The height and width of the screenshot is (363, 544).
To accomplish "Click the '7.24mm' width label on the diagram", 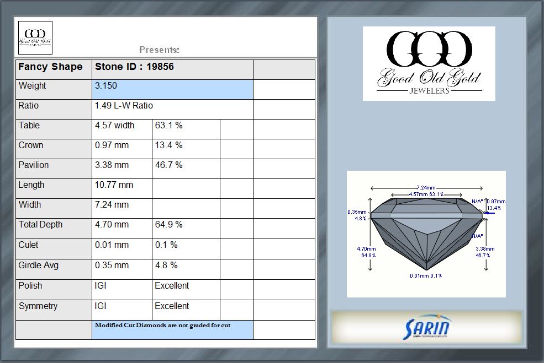I will (x=426, y=187).
